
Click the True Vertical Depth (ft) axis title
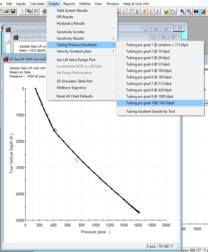tap(11, 154)
